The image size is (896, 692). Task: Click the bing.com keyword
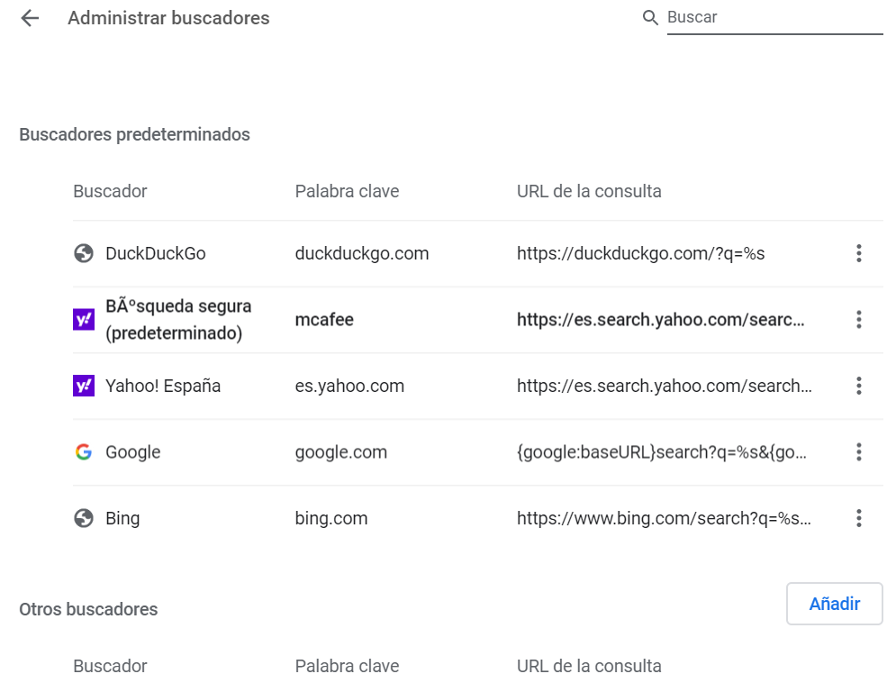point(331,519)
